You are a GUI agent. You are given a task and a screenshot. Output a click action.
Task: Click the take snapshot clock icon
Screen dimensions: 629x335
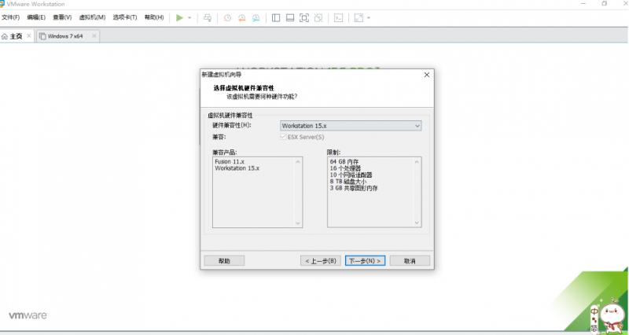coord(227,17)
